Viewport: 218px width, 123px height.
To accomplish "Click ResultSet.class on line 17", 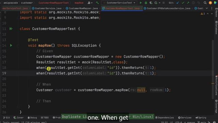I will point(108,62).
